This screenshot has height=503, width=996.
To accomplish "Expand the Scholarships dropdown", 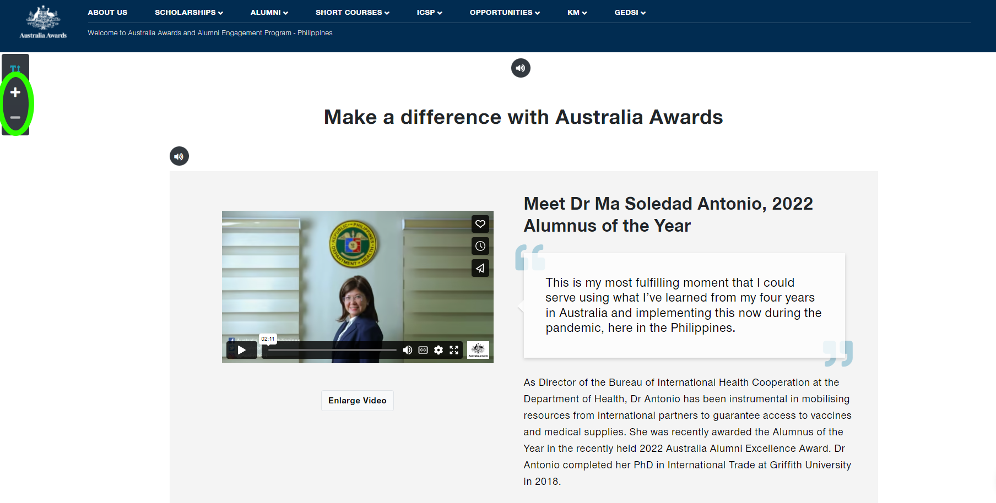I will click(x=189, y=12).
